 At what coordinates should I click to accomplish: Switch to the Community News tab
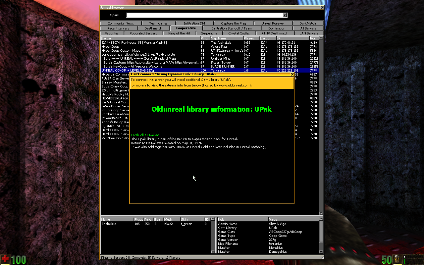(121, 24)
